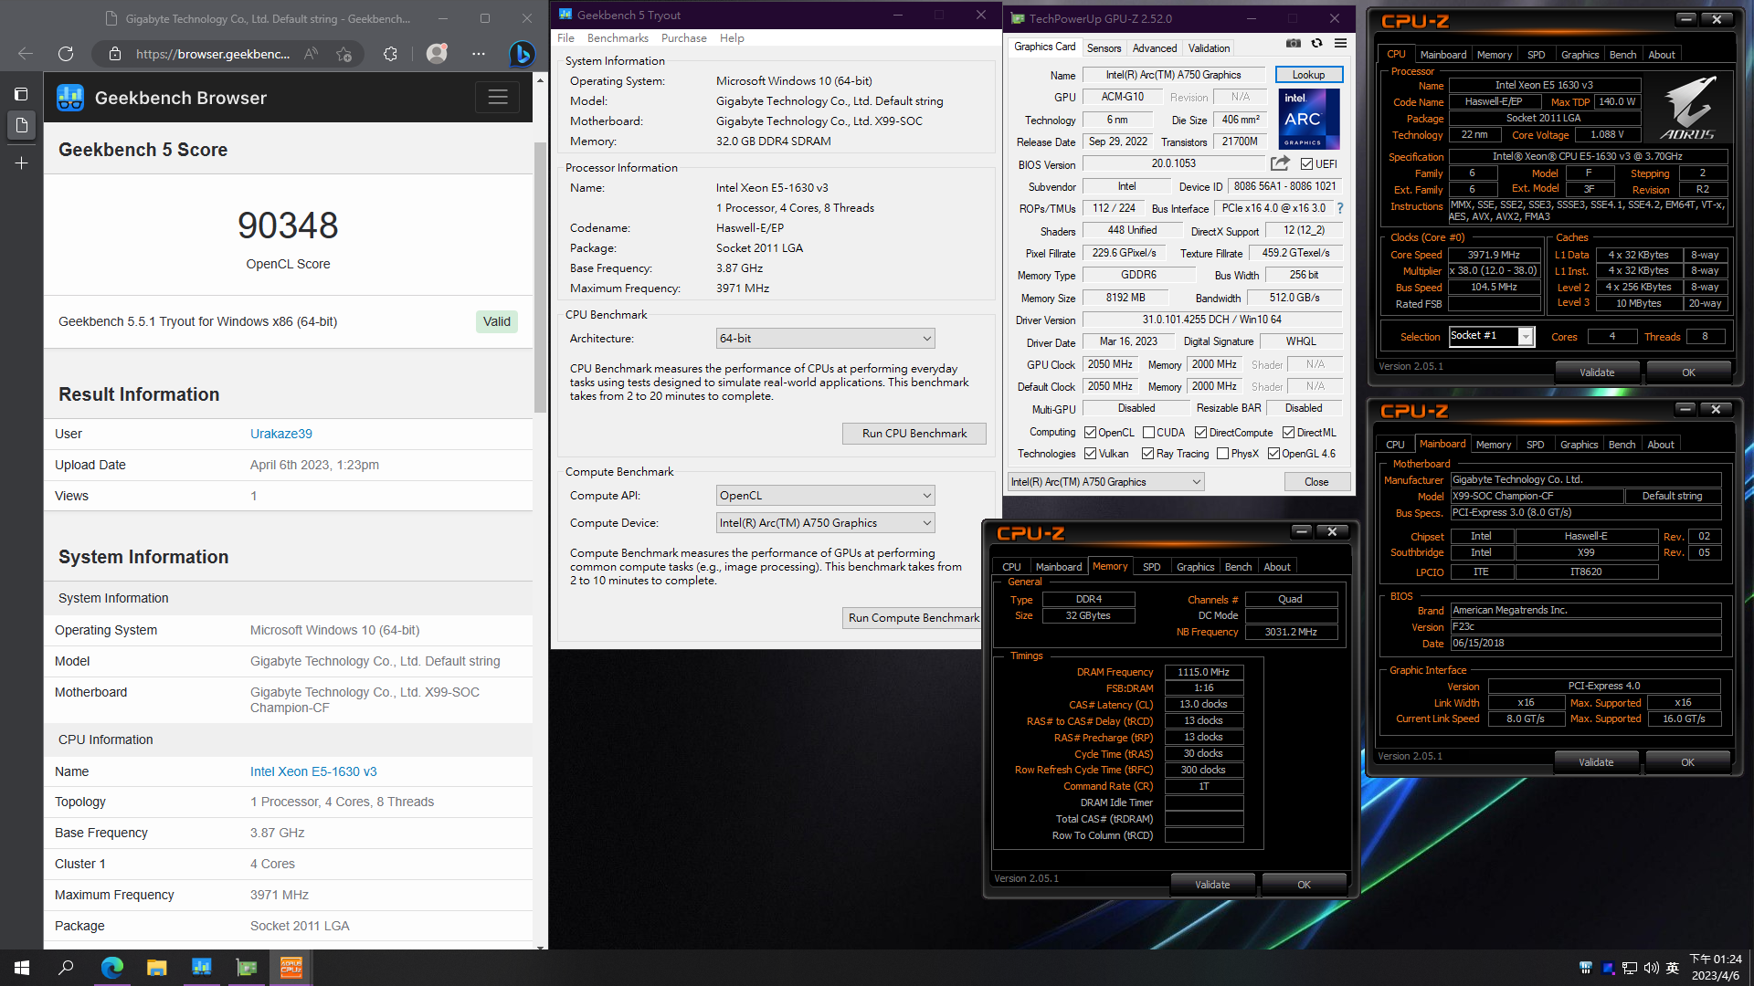Open the Urakaze39 user link

pyautogui.click(x=280, y=434)
